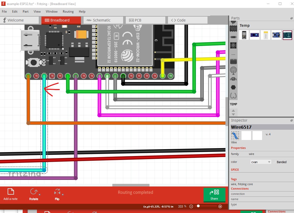Open the Routing menu

(x=68, y=12)
